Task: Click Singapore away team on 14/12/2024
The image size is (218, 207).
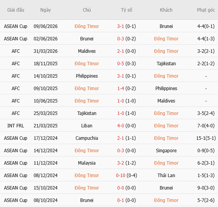Action: coord(166,151)
